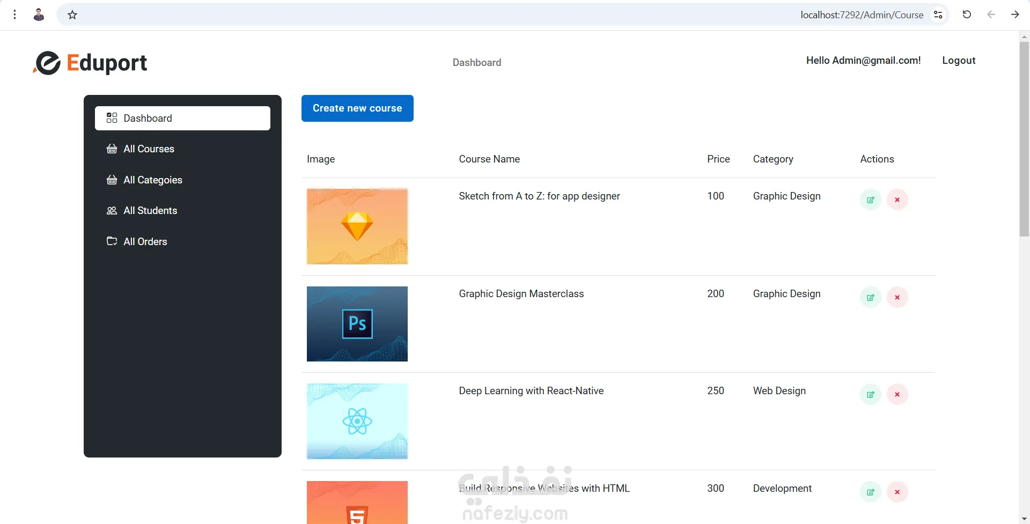Open the Photoshop course thumbnail image
1030x524 pixels.
tap(357, 324)
